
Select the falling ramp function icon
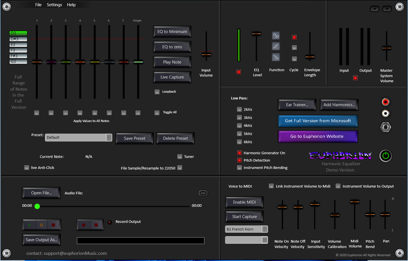(275, 57)
